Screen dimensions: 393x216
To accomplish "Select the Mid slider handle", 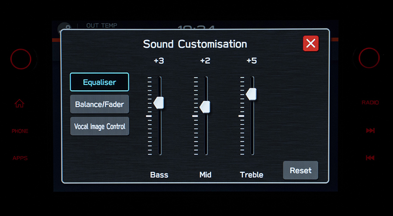I will pos(205,106).
